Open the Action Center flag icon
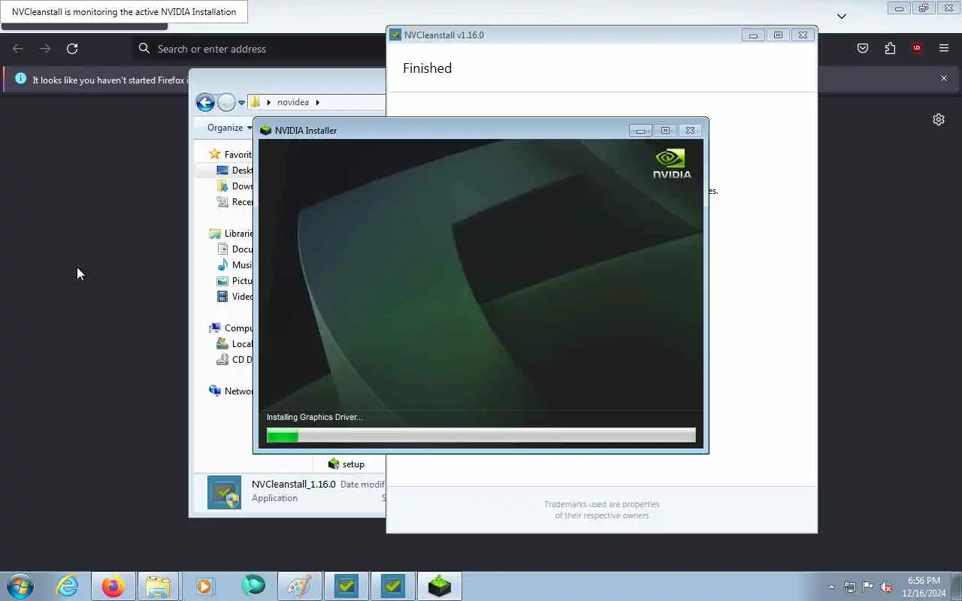 coord(868,587)
